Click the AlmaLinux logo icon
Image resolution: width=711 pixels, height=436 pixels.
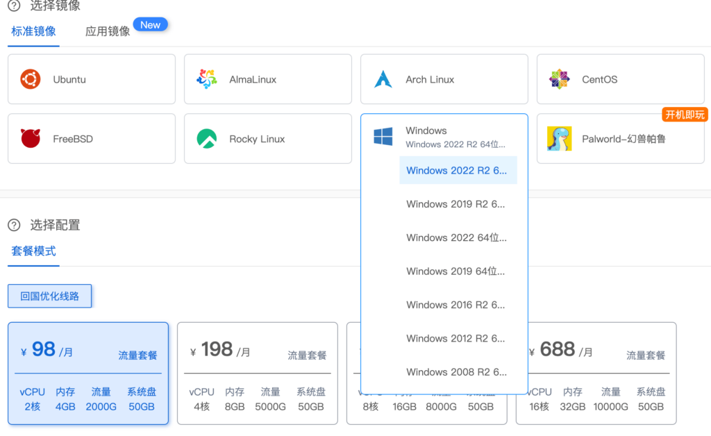(207, 79)
